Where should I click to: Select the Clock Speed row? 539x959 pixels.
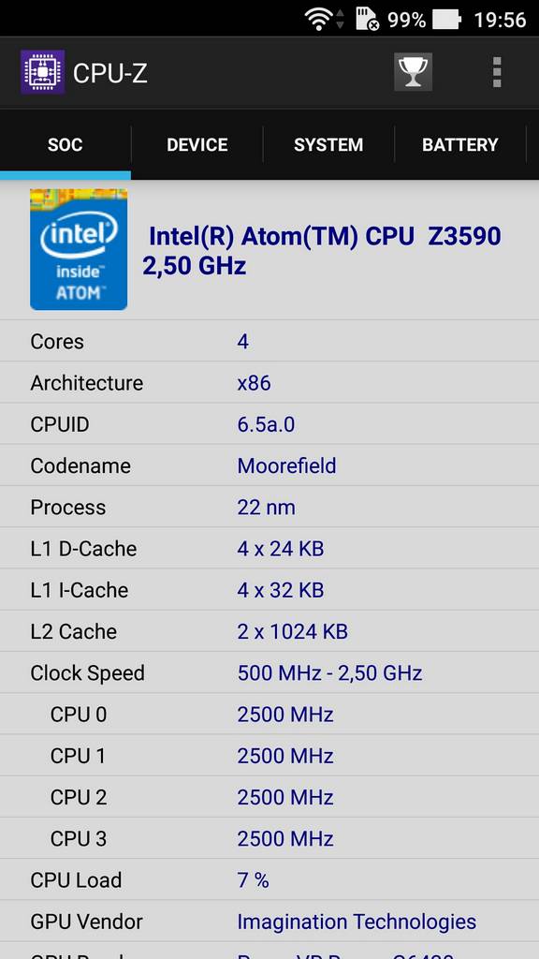point(269,672)
